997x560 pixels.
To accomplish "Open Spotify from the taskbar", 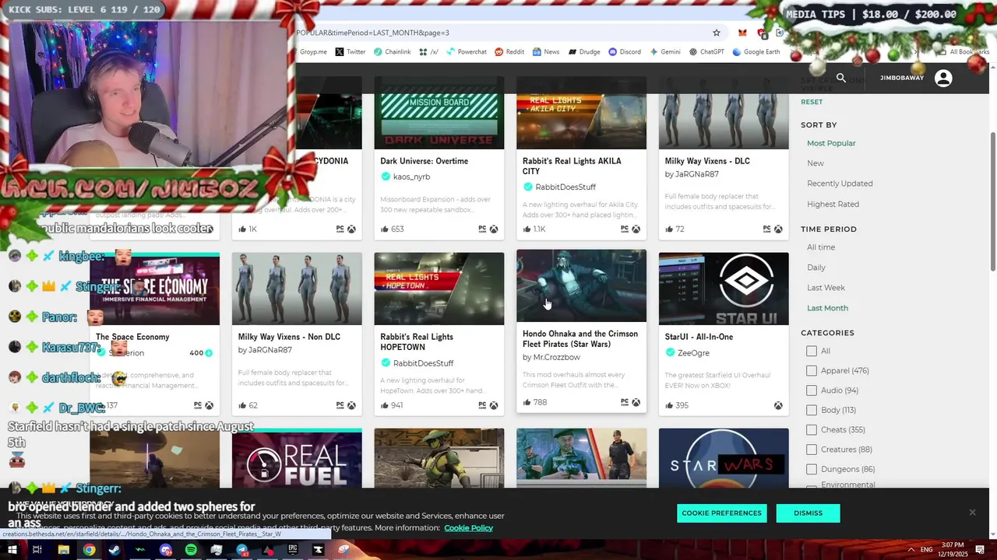I will [x=191, y=550].
